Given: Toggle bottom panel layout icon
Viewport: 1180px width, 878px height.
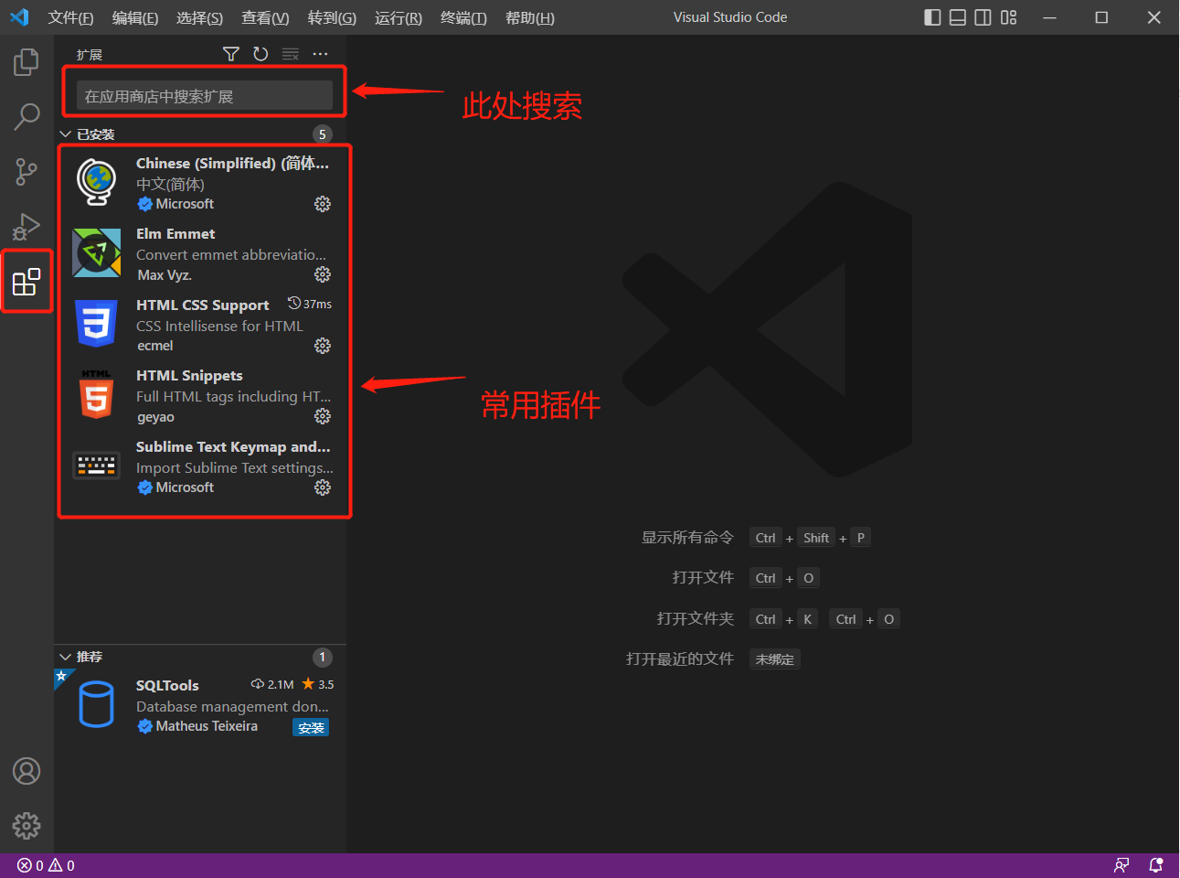Looking at the screenshot, I should coord(958,17).
